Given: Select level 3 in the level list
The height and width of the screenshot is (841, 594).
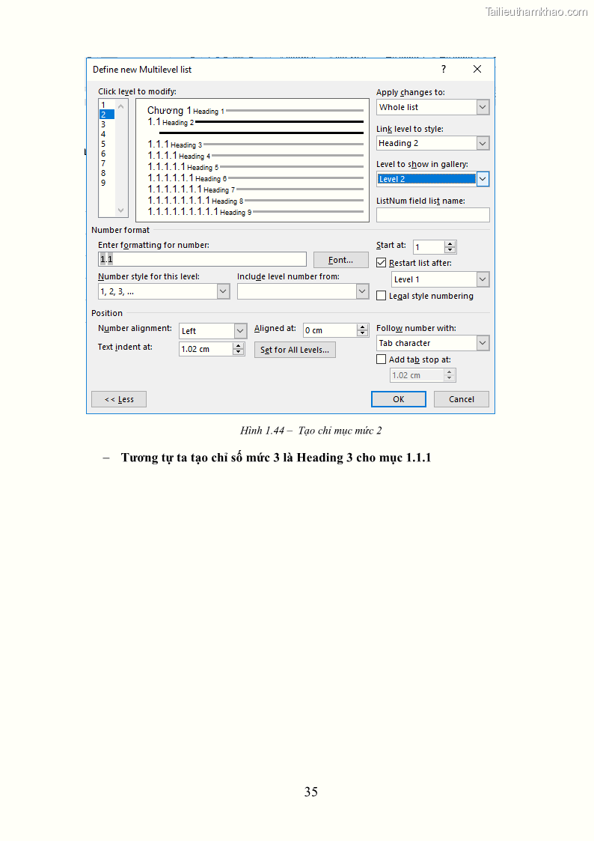Looking at the screenshot, I should [x=103, y=124].
